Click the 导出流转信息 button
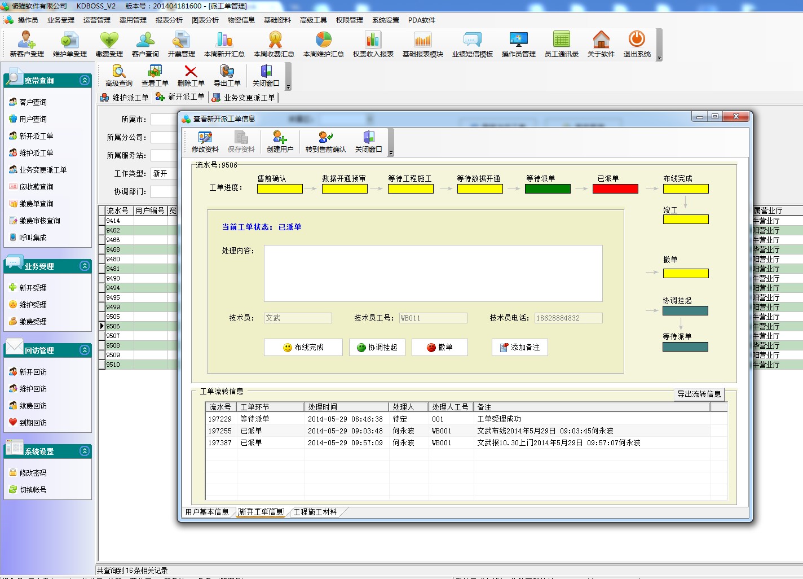The image size is (803, 579). pos(699,394)
